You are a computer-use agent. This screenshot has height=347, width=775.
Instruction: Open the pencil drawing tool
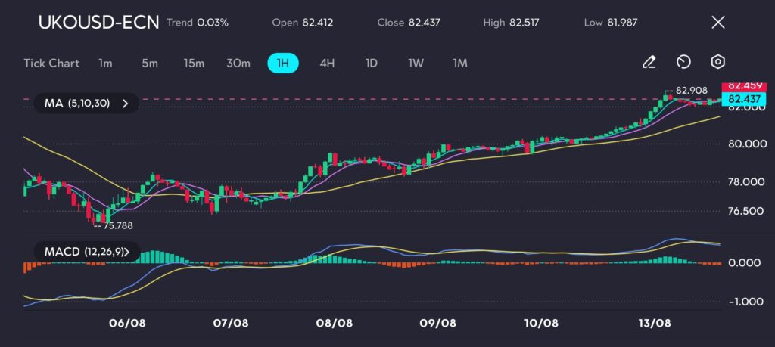click(649, 63)
